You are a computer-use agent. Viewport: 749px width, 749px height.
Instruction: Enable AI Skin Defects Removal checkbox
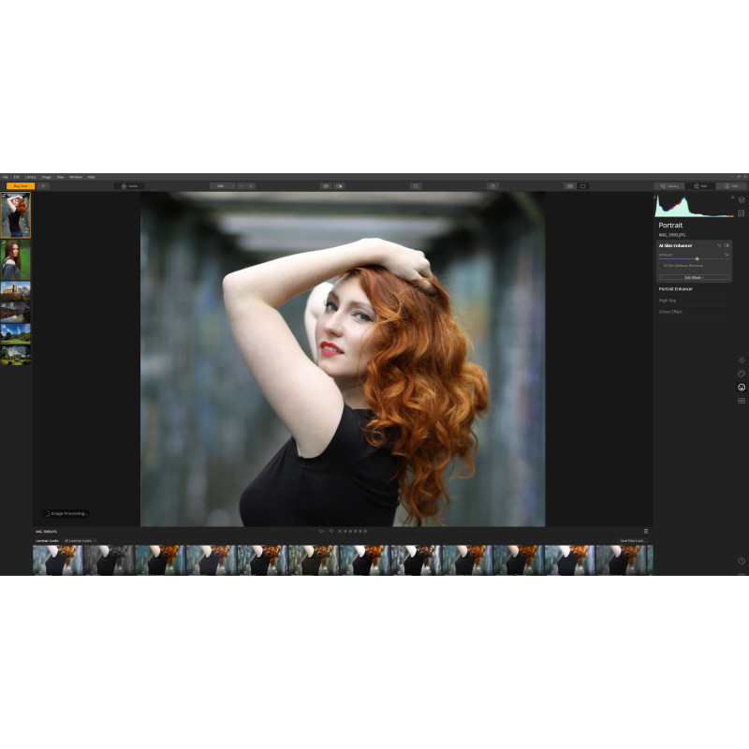point(661,266)
